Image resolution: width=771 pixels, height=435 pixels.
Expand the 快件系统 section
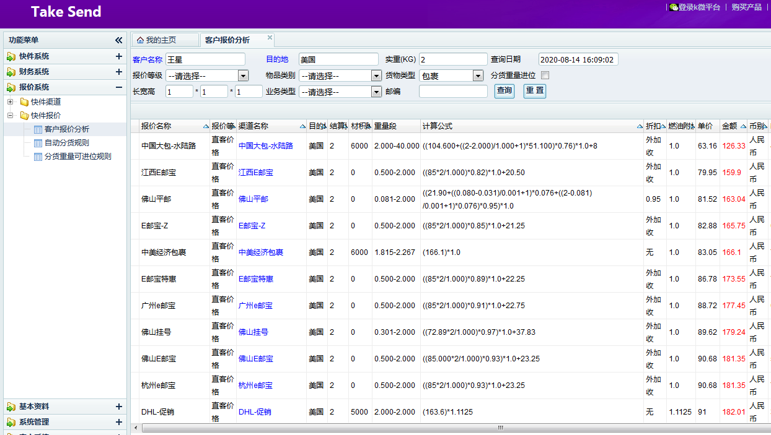point(118,56)
